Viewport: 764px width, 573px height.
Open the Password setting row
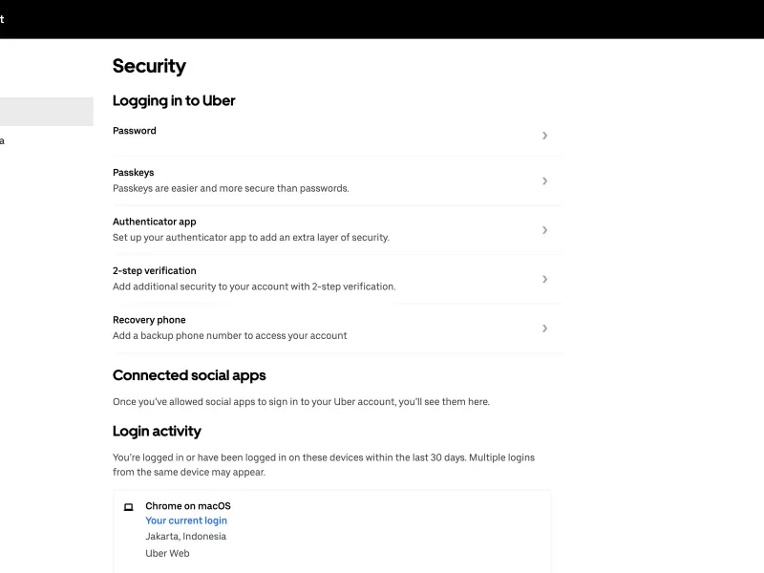pyautogui.click(x=337, y=136)
